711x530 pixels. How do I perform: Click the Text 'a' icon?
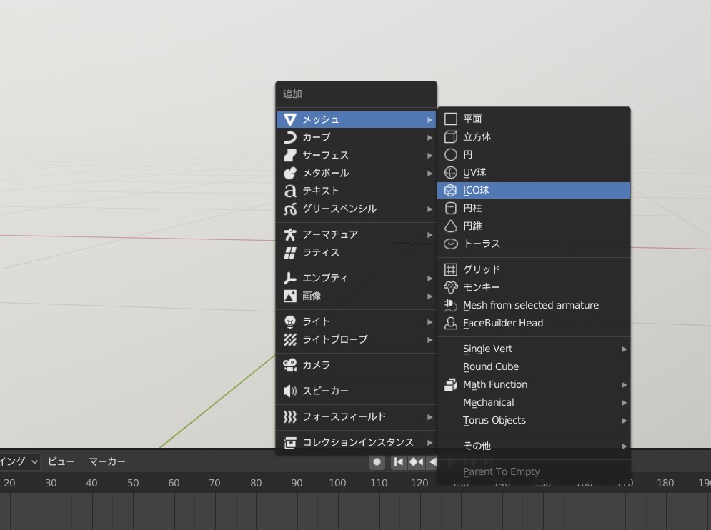289,191
